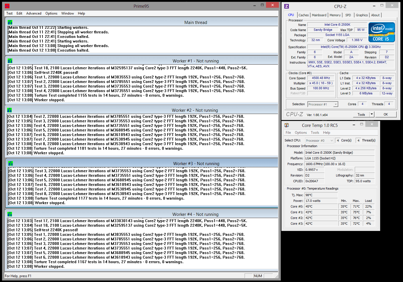
Task: Click the Core Temp Frequency field 1600.07MHz
Action: point(339,164)
